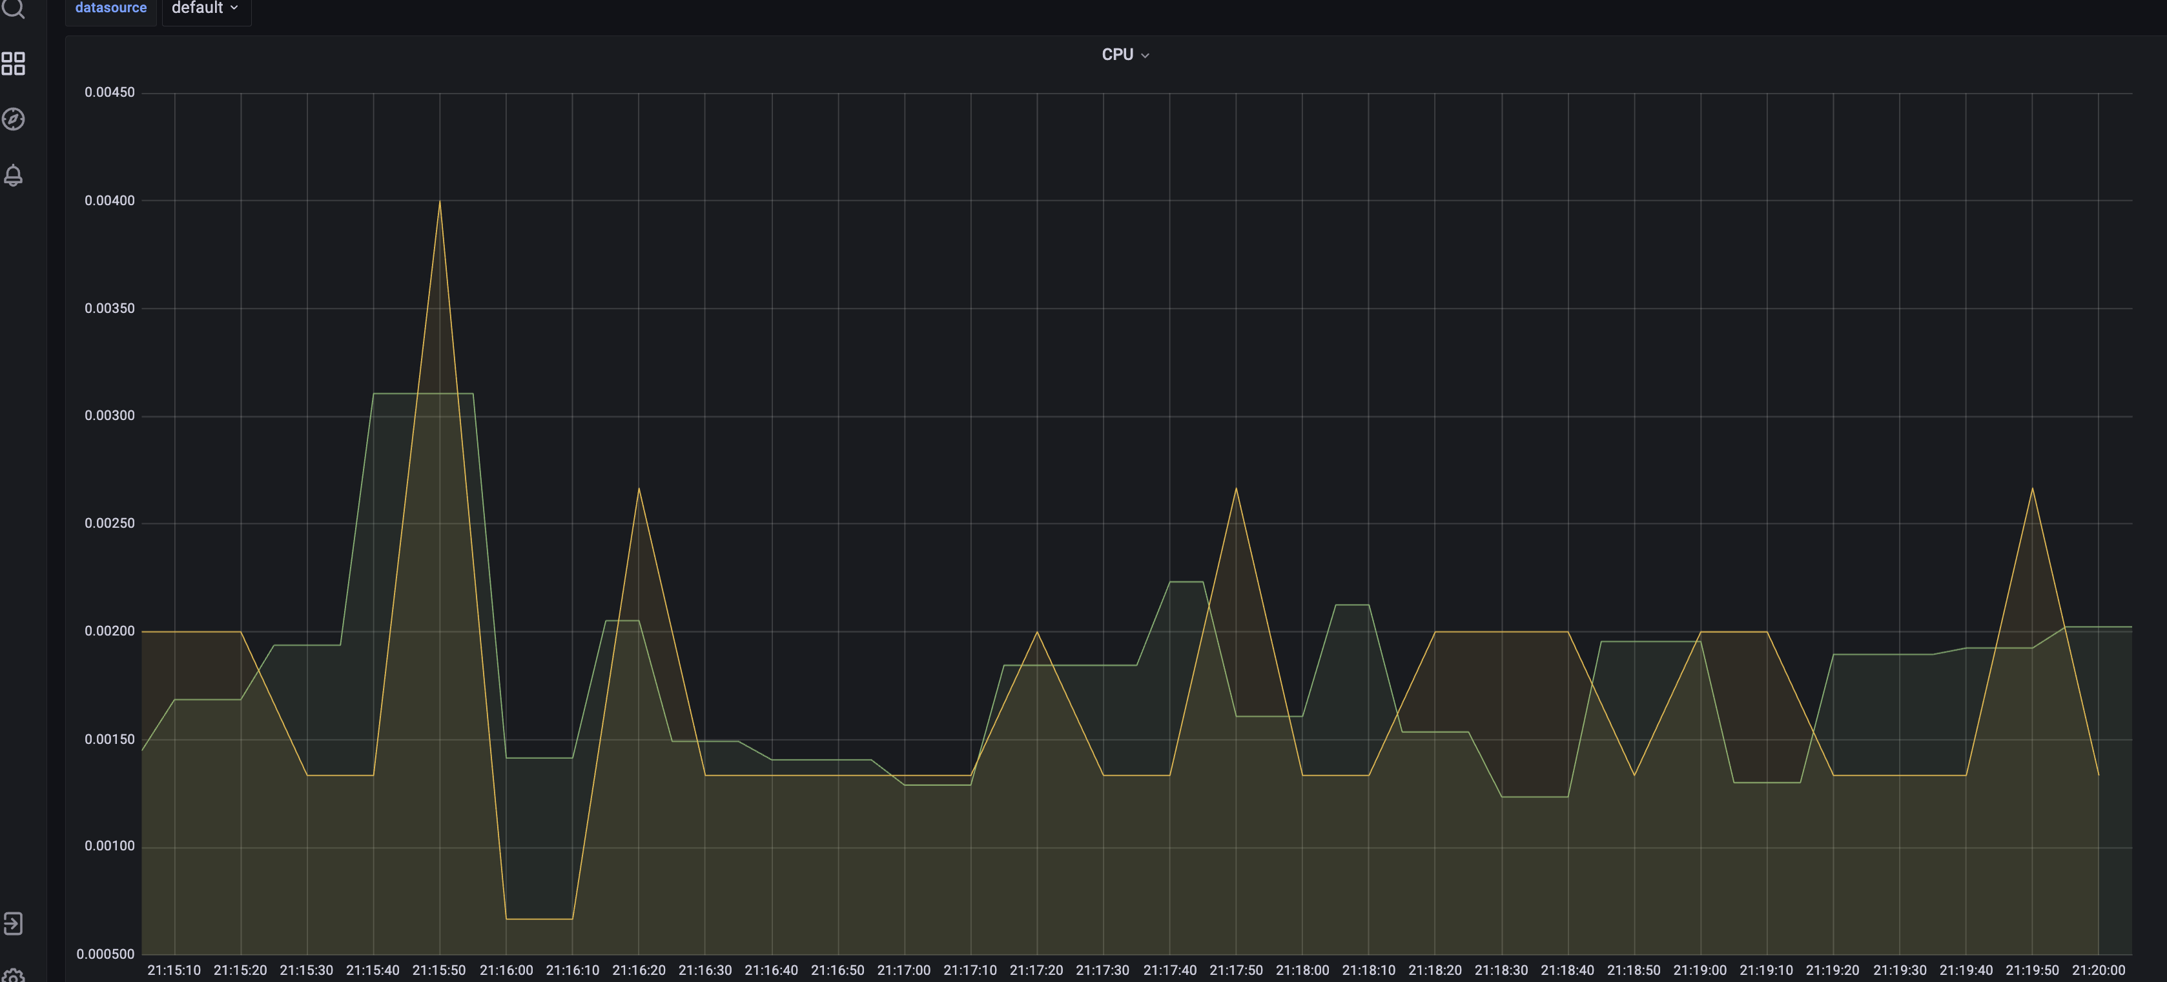
Task: Click the 21:18:00 time axis label
Action: click(1302, 970)
